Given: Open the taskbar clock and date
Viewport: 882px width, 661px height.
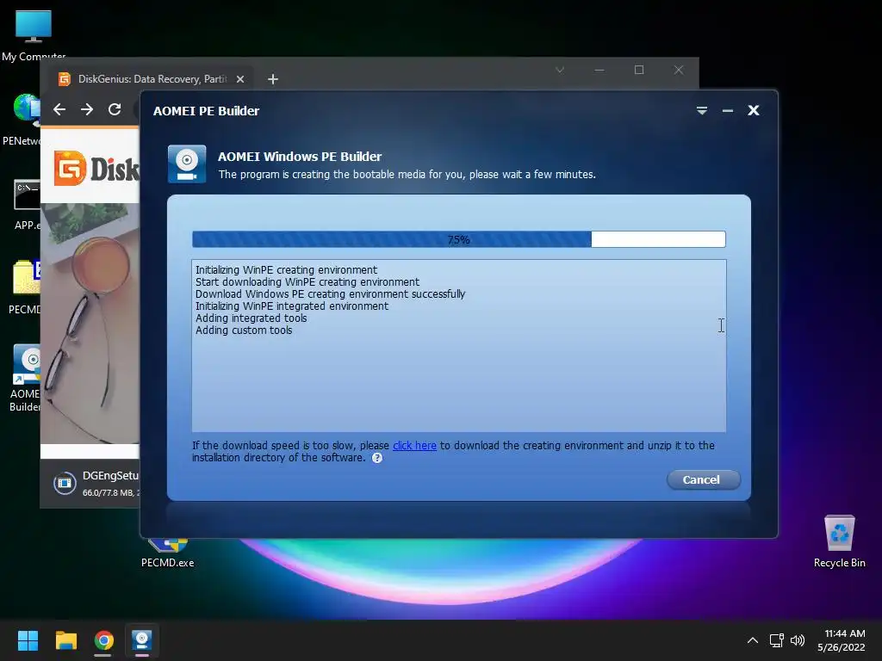Looking at the screenshot, I should tap(842, 640).
